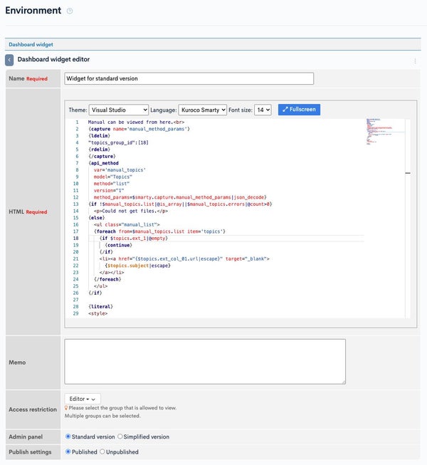Click line number 13 in the gutter

(x=76, y=204)
